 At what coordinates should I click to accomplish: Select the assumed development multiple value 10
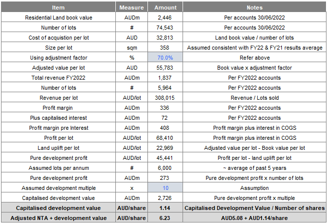point(165,187)
